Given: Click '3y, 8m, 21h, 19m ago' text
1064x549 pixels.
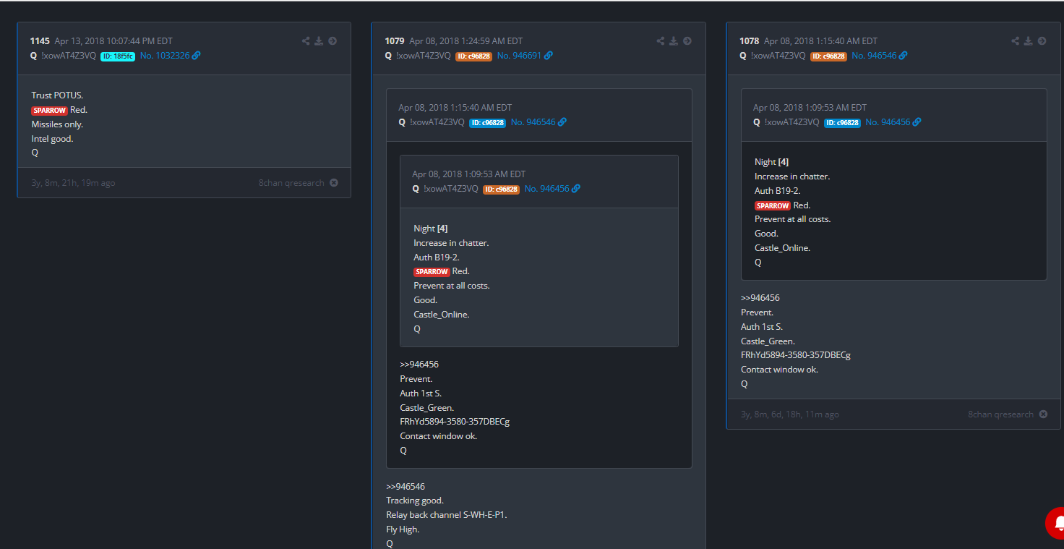Looking at the screenshot, I should click(x=73, y=183).
